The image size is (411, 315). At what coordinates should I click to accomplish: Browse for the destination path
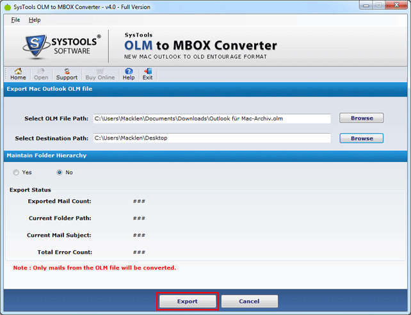(x=362, y=138)
